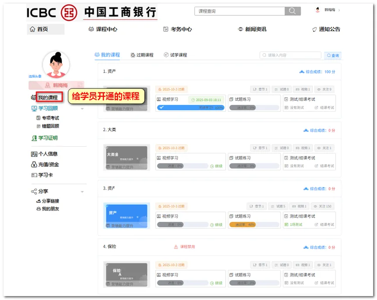
Task: Click the ICBC logo emblem
Action: (x=69, y=13)
